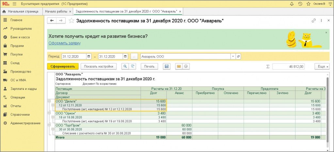Viewport: 334px width, 152px height.
Task: Collapse the ООО "ТоргПром" group row
Action: [x=49, y=125]
